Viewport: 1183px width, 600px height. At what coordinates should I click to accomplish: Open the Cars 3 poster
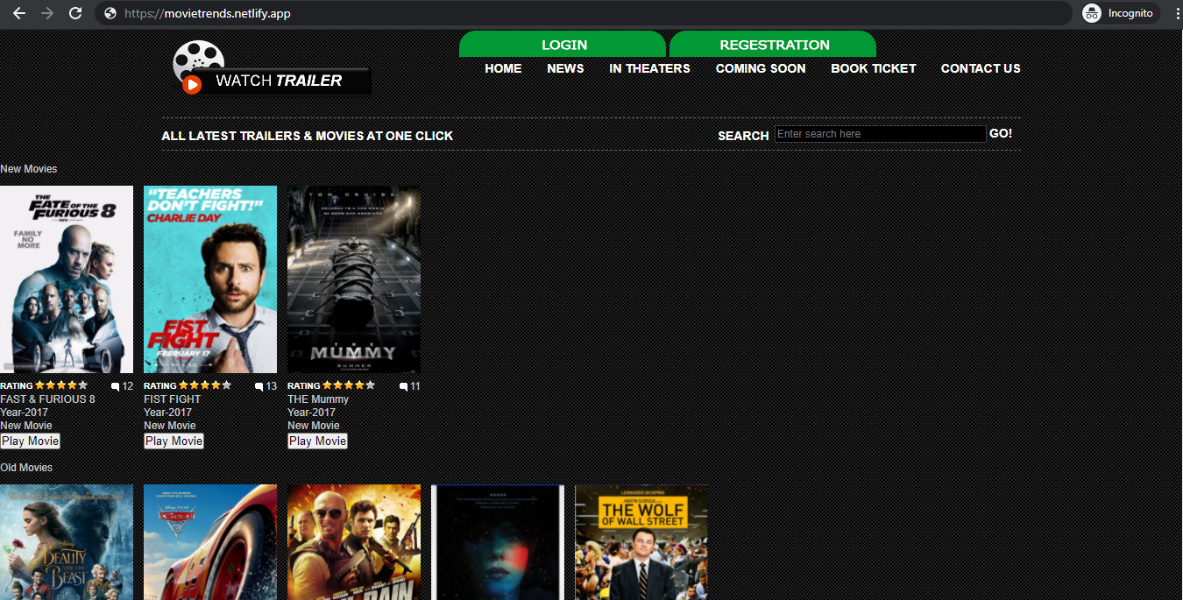[x=210, y=542]
